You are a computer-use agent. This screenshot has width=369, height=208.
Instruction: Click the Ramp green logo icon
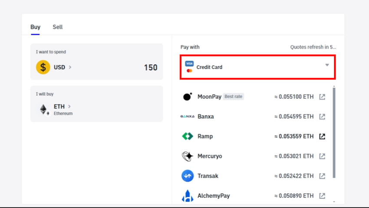tap(188, 136)
